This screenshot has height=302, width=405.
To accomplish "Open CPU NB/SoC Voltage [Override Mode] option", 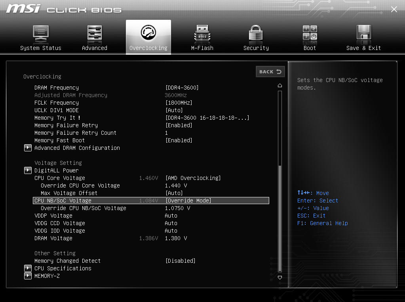I will click(188, 201).
